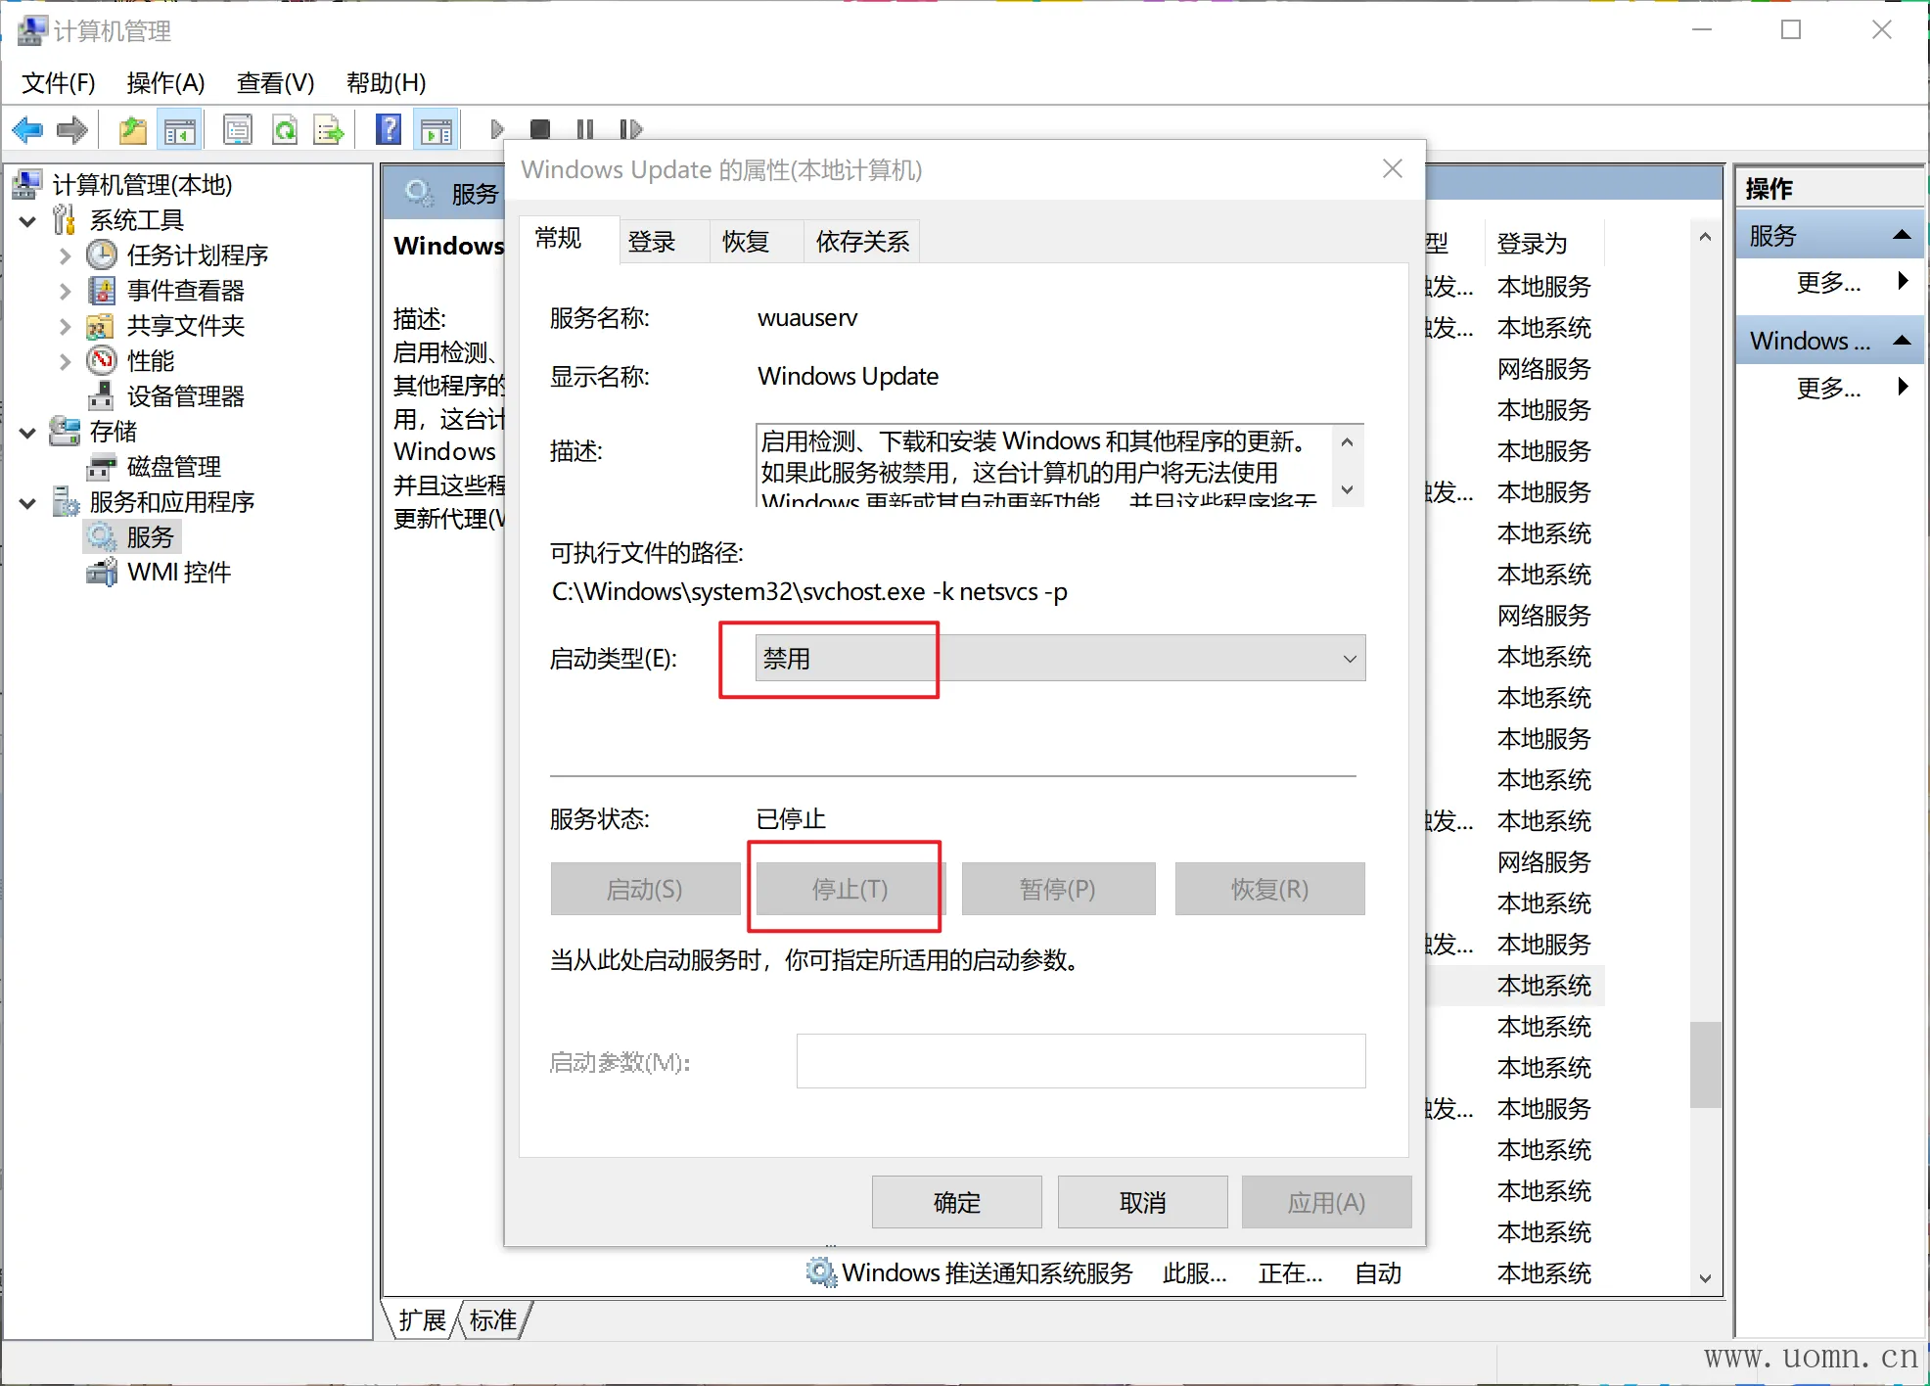The width and height of the screenshot is (1930, 1386).
Task: Switch to the 依存关系 tab
Action: coord(862,242)
